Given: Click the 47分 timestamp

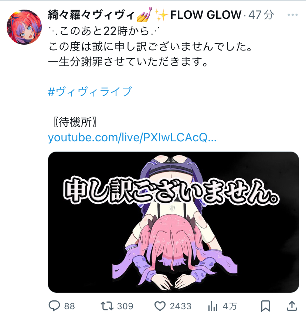Looking at the screenshot, I should tap(261, 15).
